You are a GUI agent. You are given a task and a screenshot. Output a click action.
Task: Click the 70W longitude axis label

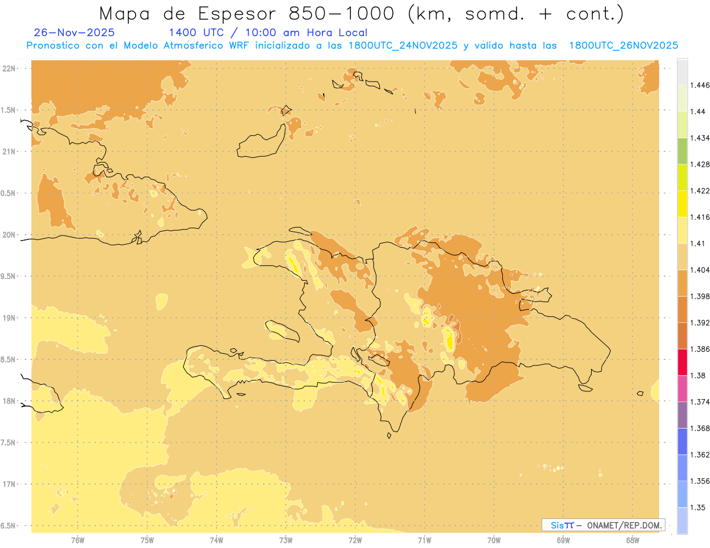494,540
